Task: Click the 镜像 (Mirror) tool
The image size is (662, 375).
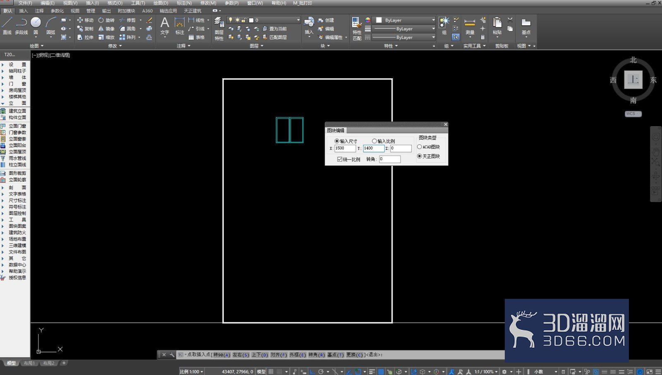Action: tap(106, 29)
